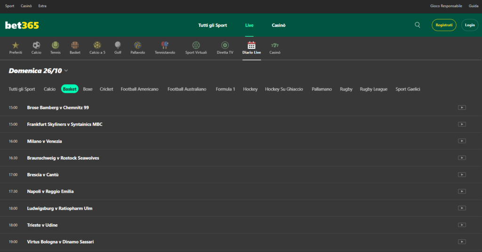Click the search magnifier icon
Screen dimensions: 482x252
click(x=418, y=25)
